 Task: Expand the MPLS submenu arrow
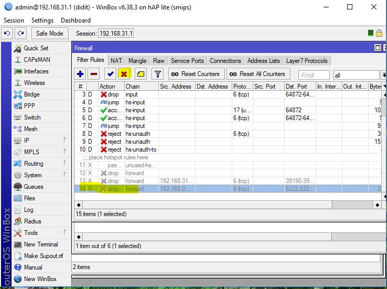[x=65, y=151]
